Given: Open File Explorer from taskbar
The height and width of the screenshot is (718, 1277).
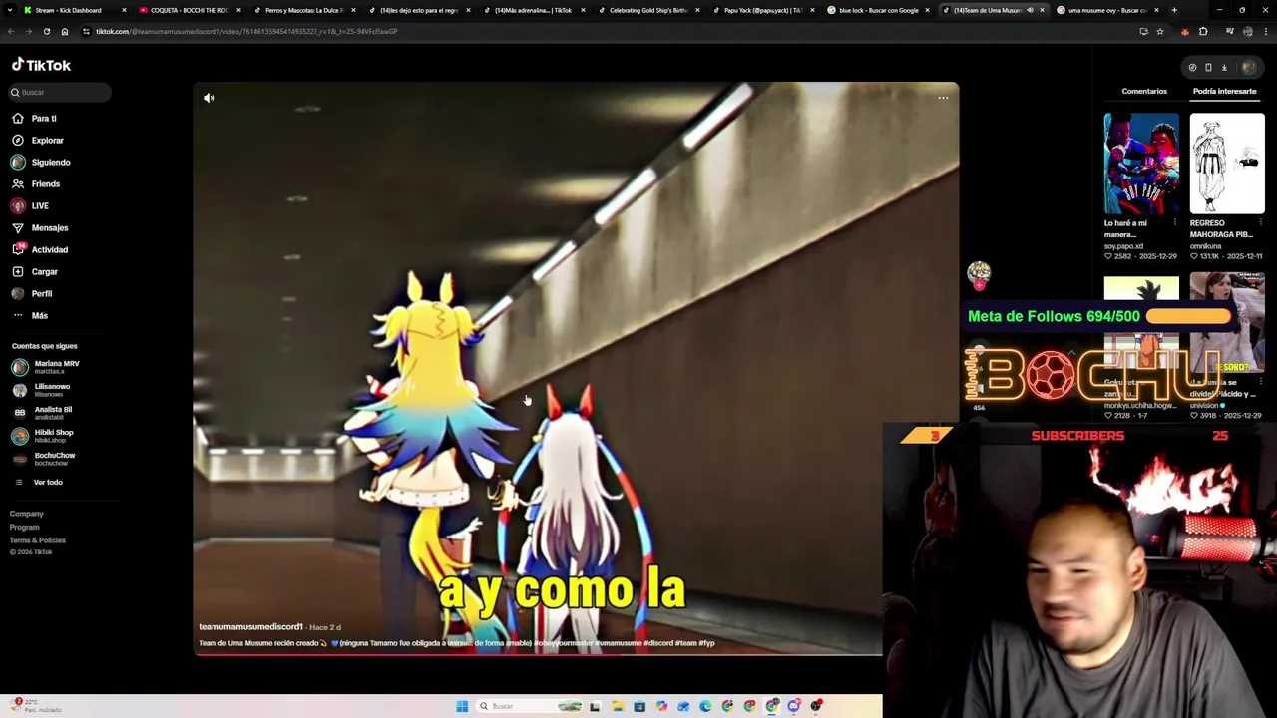Looking at the screenshot, I should [x=618, y=706].
